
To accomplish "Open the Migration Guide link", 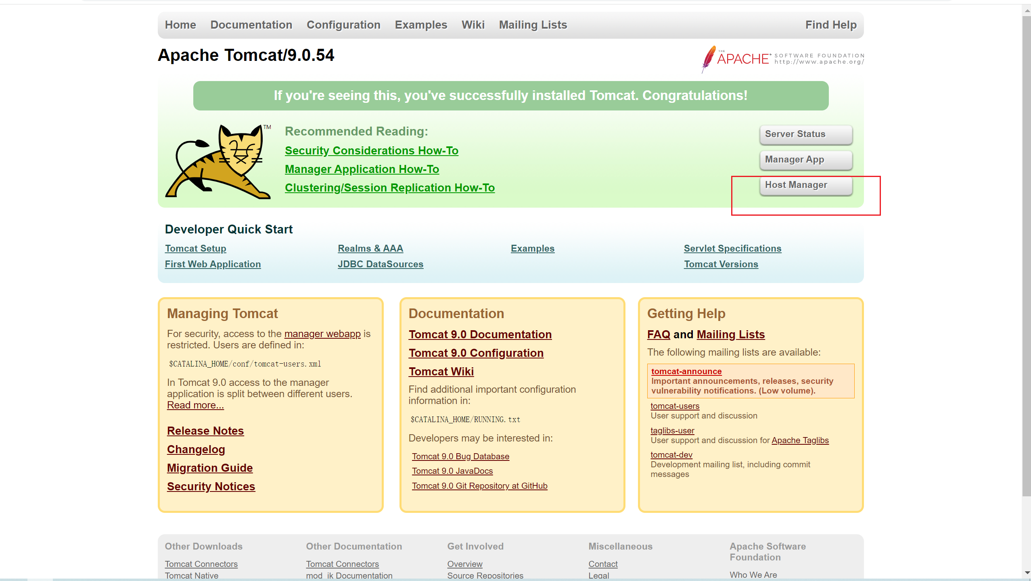I will 210,468.
